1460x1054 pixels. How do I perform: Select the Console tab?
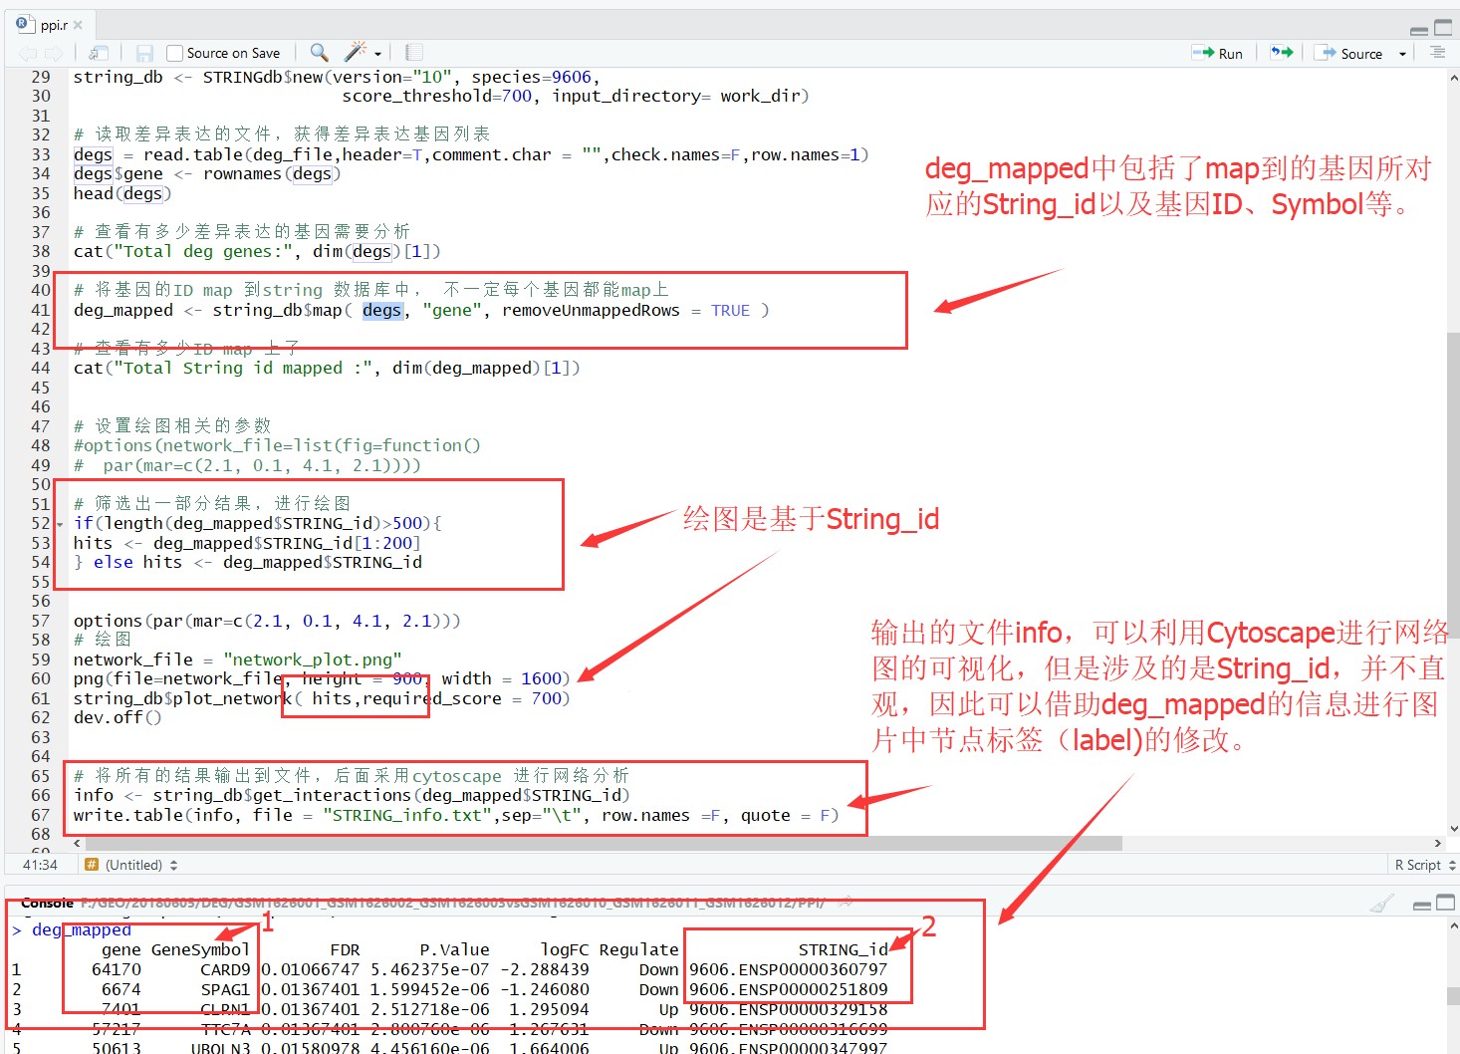(x=47, y=903)
